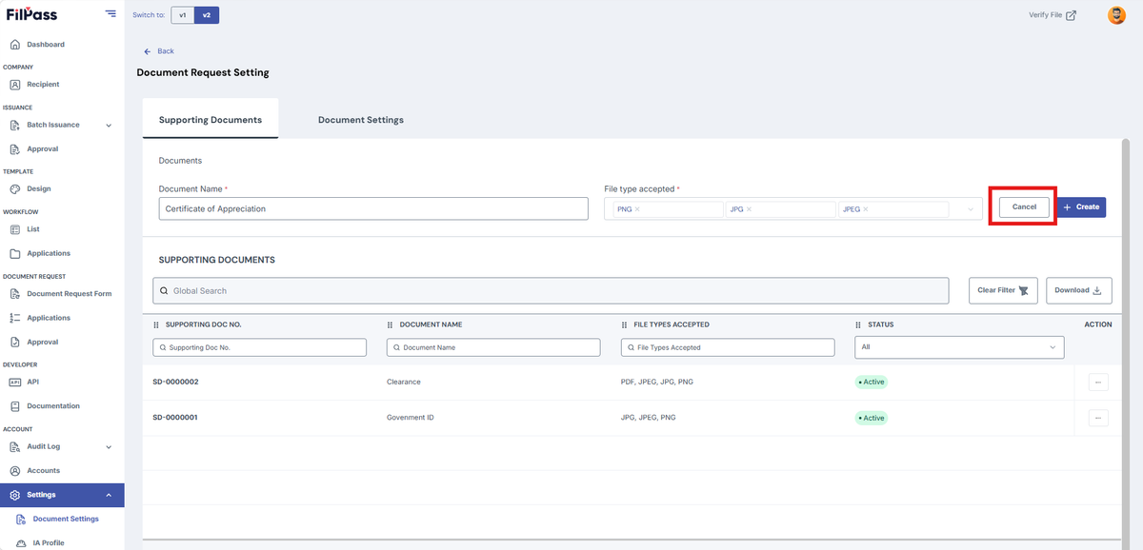Viewport: 1143px width, 550px height.
Task: Open the File type accepted dropdown arrow
Action: click(971, 209)
